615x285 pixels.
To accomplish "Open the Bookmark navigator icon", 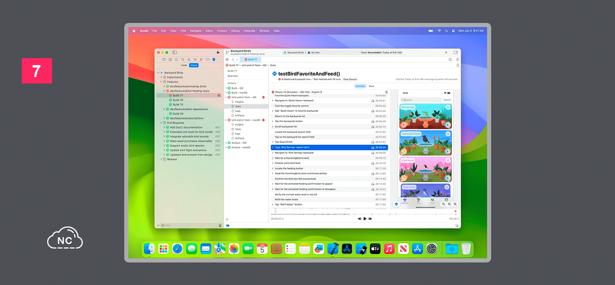I will pos(176,59).
